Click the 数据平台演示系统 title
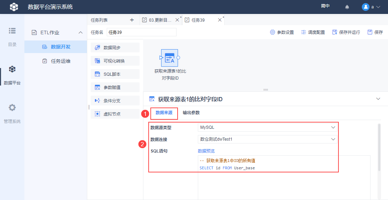The image size is (388, 200). [50, 7]
